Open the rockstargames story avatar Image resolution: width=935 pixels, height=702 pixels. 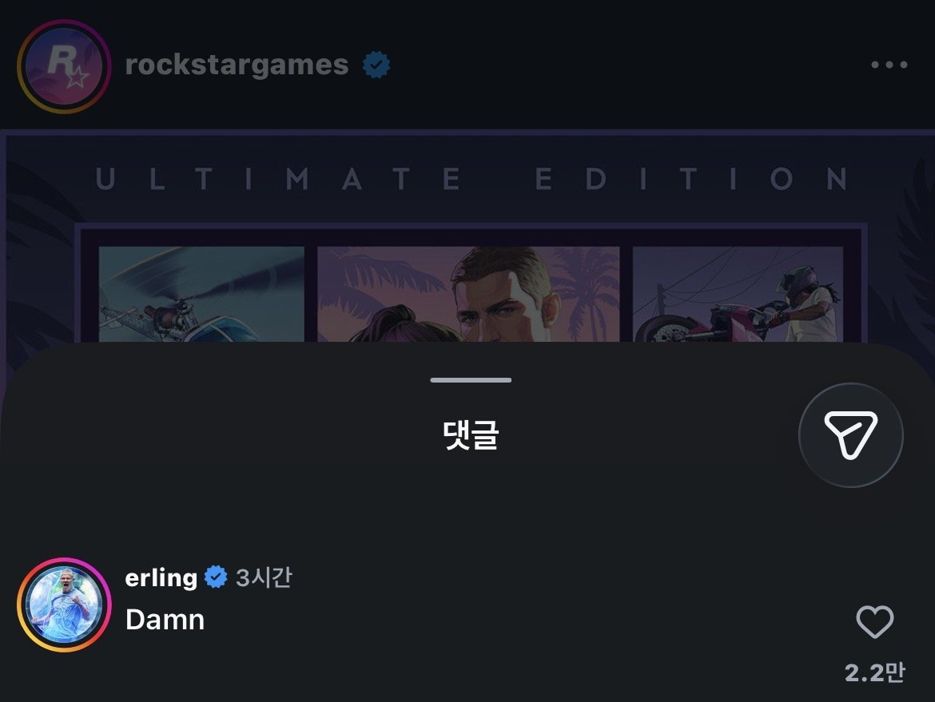pos(65,65)
